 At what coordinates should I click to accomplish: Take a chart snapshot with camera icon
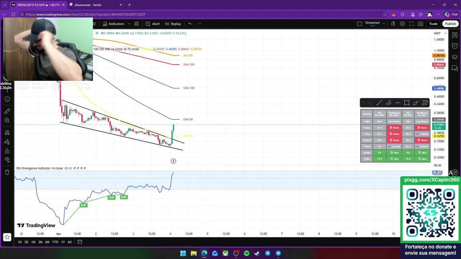[x=421, y=24]
